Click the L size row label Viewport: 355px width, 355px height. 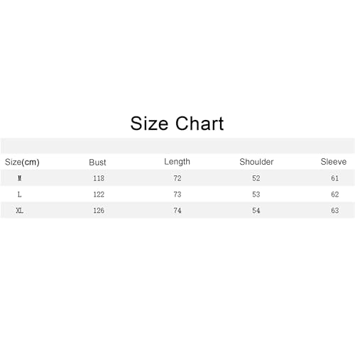coord(20,195)
